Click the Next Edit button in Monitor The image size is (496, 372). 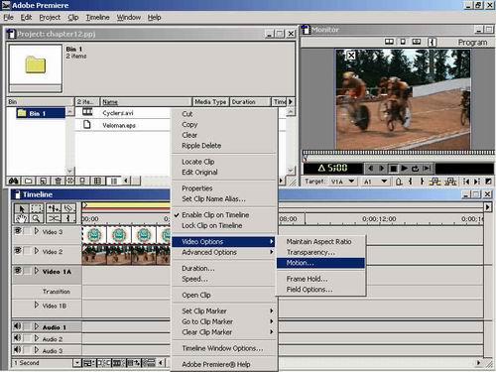[477, 182]
